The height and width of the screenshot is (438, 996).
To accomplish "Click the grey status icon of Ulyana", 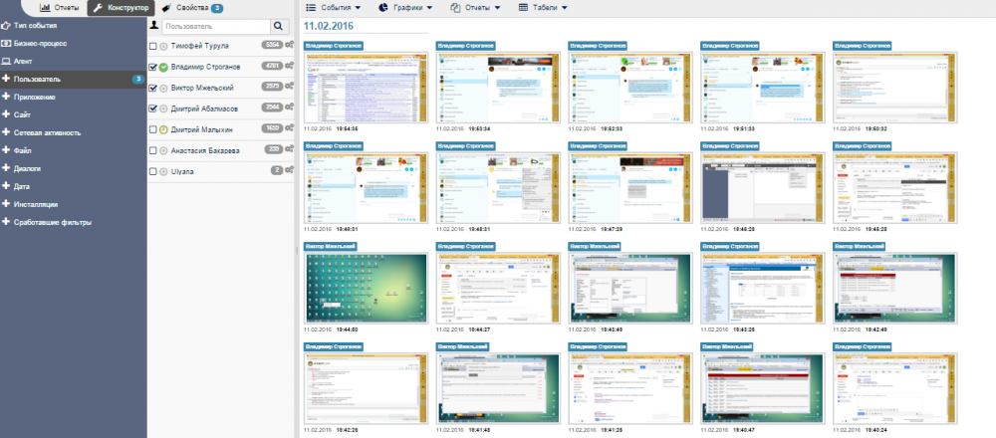I will coord(163,172).
